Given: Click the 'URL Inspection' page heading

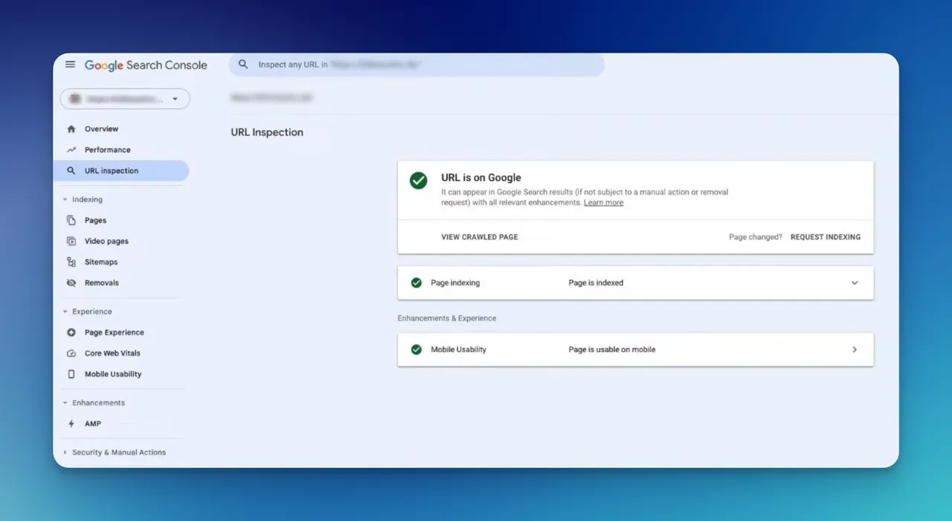Looking at the screenshot, I should tap(267, 132).
